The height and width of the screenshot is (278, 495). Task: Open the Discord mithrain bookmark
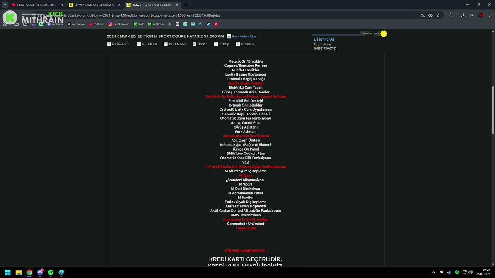coord(55,24)
